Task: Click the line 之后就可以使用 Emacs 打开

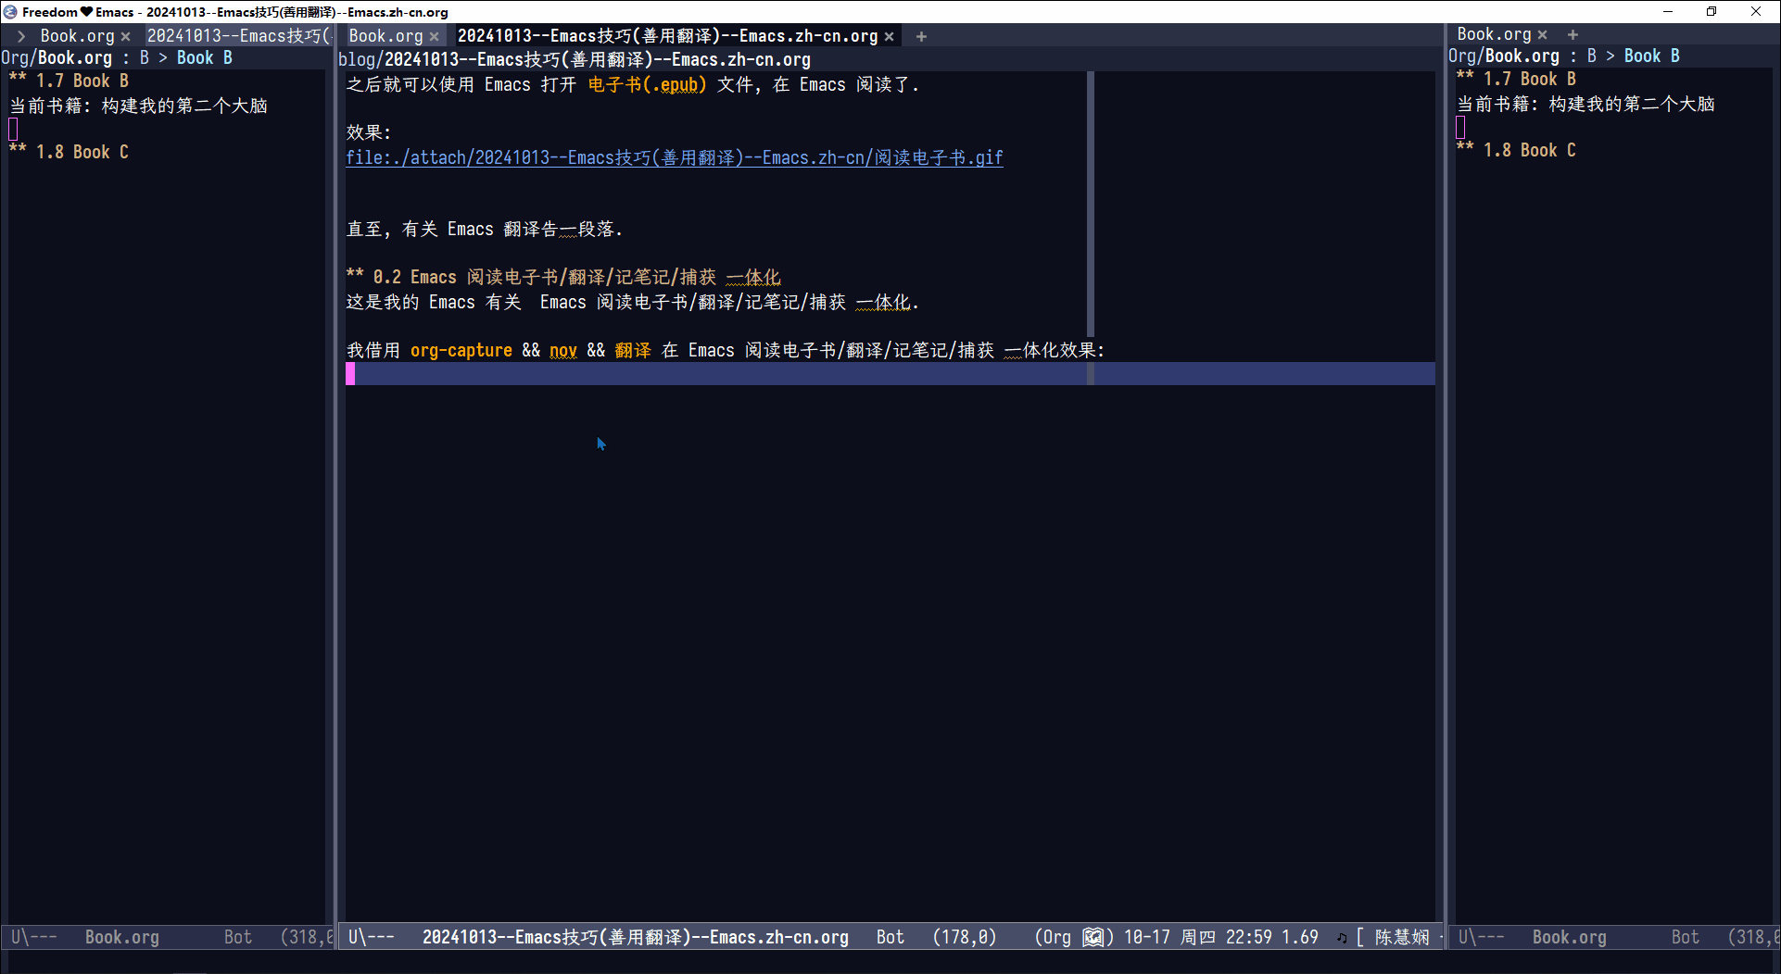Action: point(633,85)
